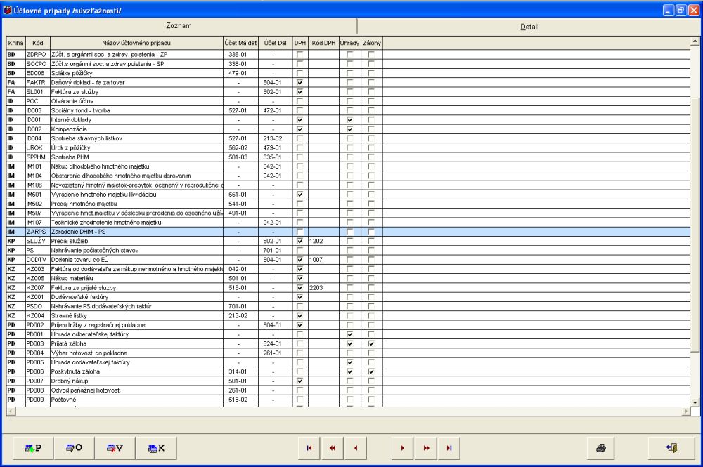Select row 'Predaj hmotného majetku'
The image size is (703, 467).
point(348,204)
